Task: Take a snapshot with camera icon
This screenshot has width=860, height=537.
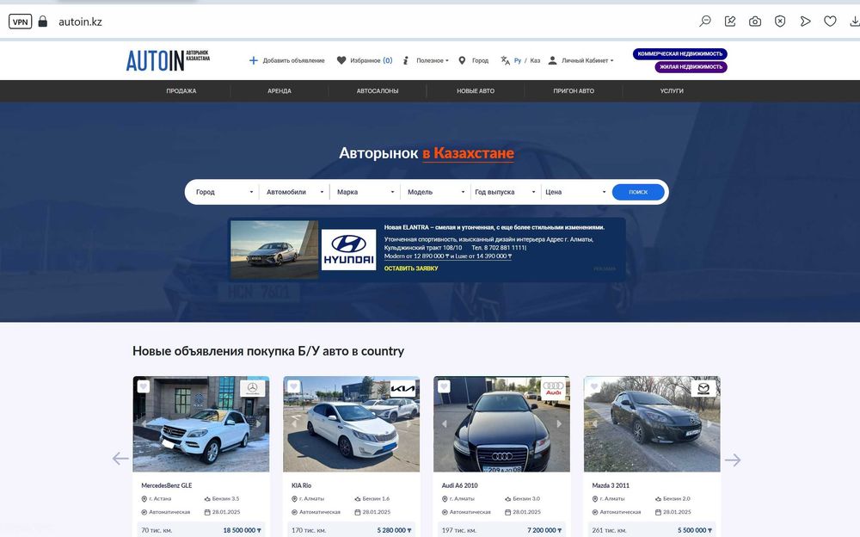Action: [x=755, y=22]
